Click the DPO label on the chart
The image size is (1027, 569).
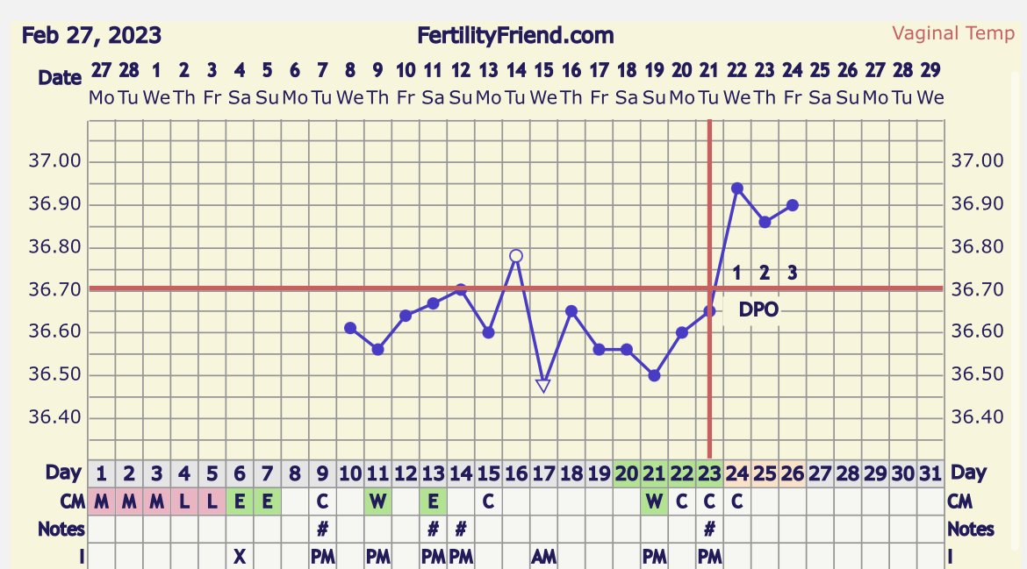click(x=758, y=310)
